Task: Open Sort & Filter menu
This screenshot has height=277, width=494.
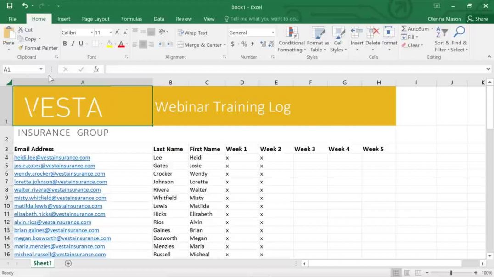Action: [442, 39]
